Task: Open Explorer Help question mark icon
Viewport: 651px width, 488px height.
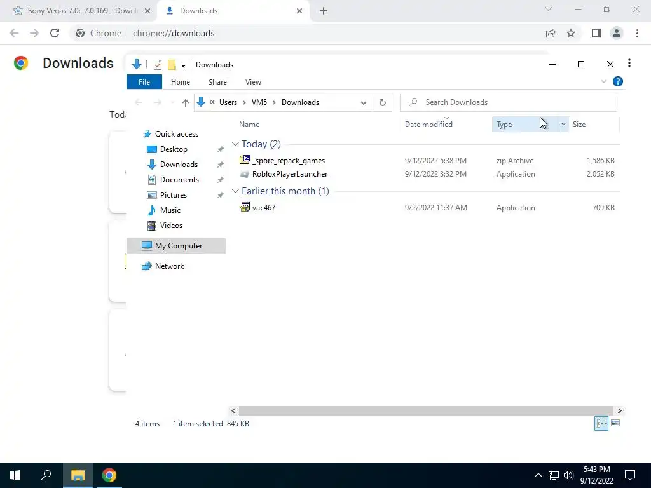Action: tap(618, 82)
